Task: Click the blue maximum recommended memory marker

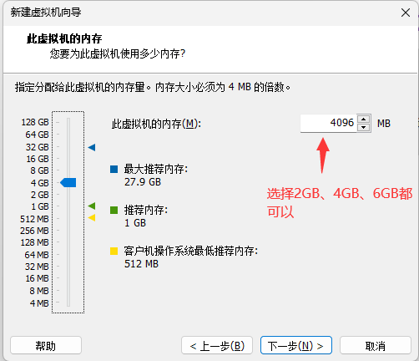Action: point(92,147)
